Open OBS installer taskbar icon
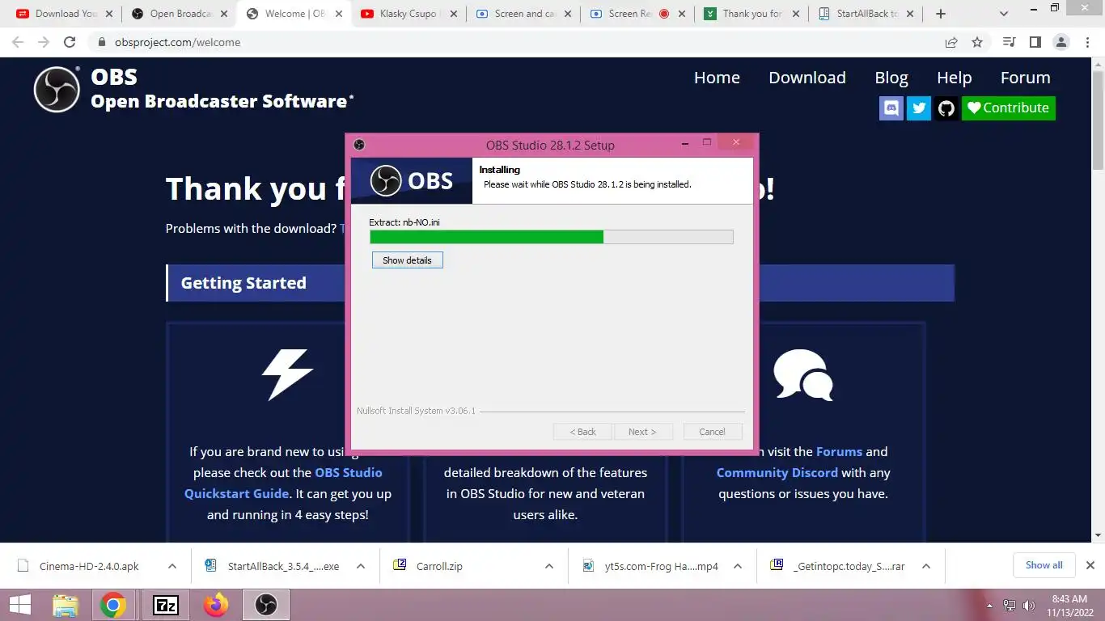 click(266, 605)
